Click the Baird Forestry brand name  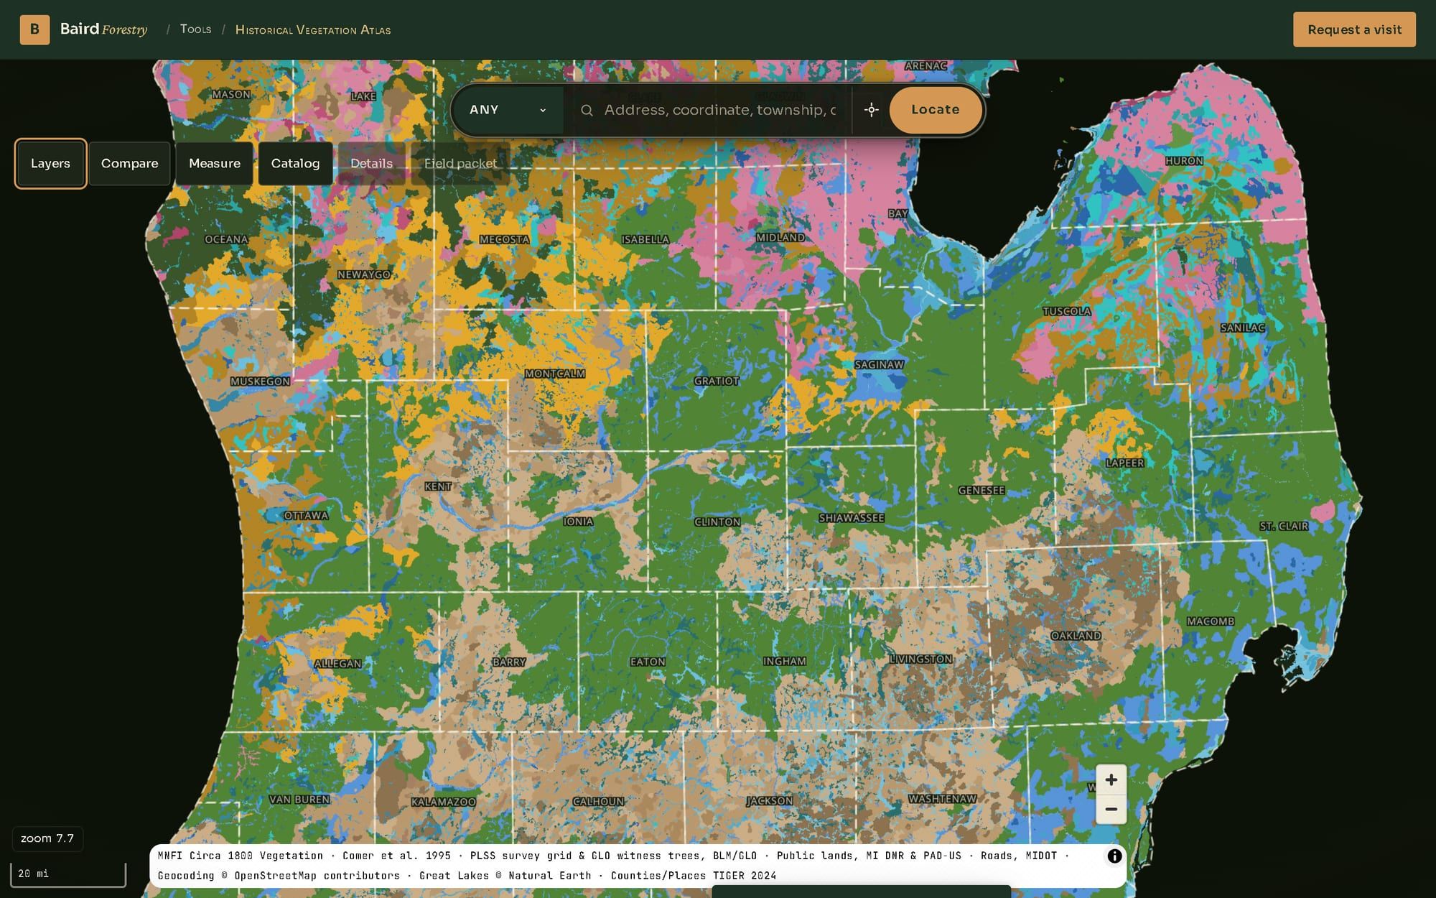pyautogui.click(x=103, y=29)
